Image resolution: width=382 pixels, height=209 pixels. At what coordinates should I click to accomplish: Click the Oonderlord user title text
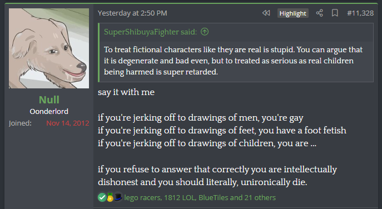click(49, 111)
